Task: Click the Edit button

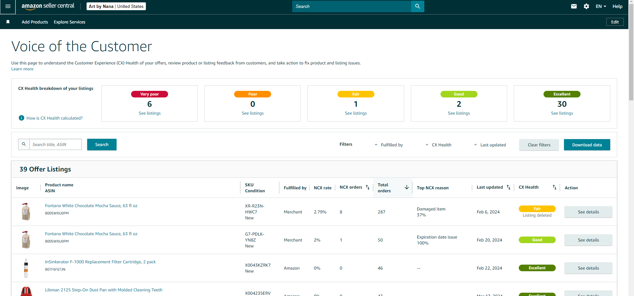Action: click(615, 22)
